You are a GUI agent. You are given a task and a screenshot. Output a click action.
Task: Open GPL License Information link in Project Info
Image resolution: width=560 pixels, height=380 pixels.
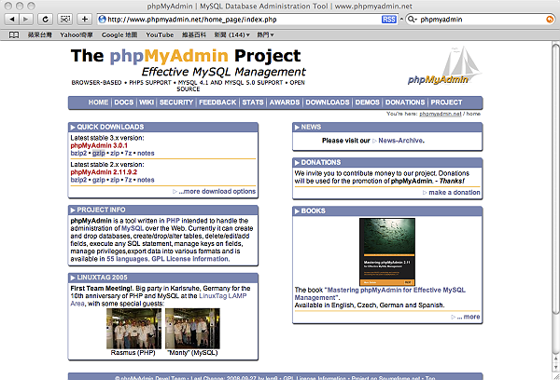[x=190, y=259]
